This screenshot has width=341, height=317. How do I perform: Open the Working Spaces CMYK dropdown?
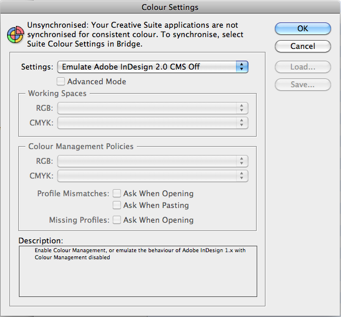tap(153, 123)
